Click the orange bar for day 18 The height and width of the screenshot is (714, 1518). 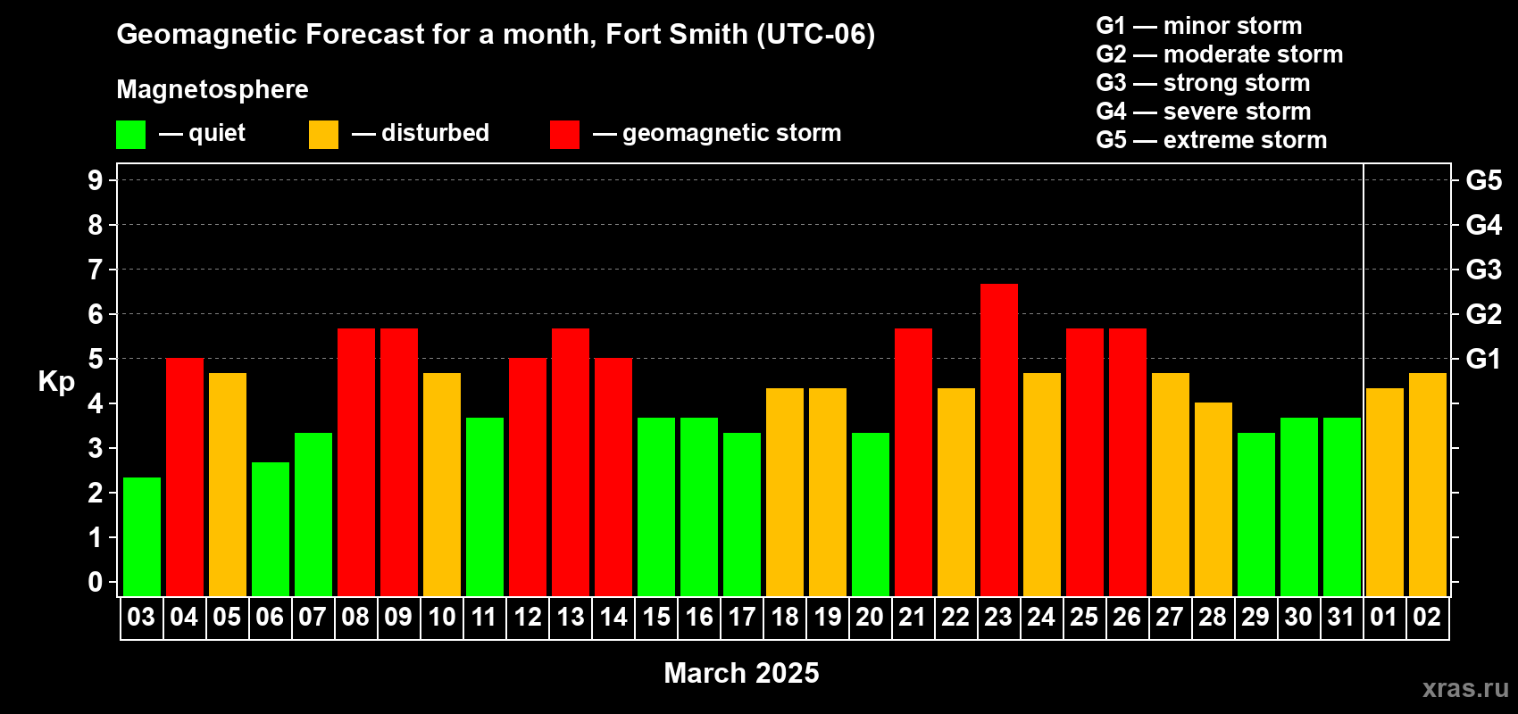tap(785, 492)
